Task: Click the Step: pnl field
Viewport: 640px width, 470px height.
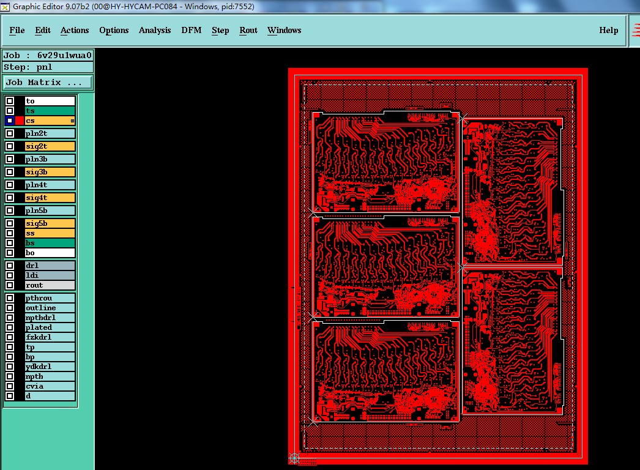Action: [48, 67]
